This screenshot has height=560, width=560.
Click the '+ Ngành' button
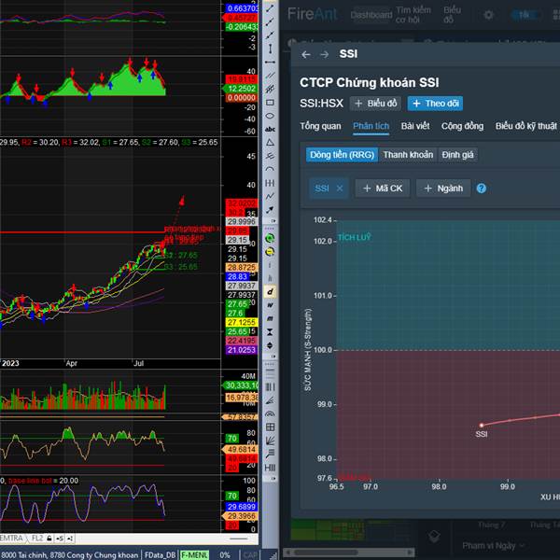pos(443,189)
